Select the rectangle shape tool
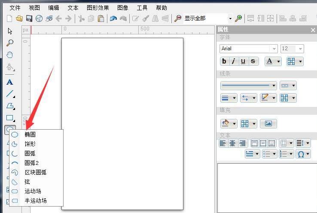317x213 pixels. pos(10,118)
